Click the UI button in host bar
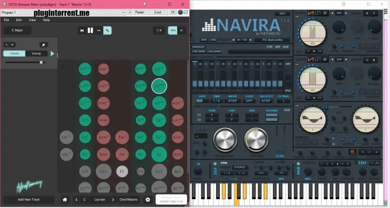Viewport: 390px width, 208px height. pos(173,12)
